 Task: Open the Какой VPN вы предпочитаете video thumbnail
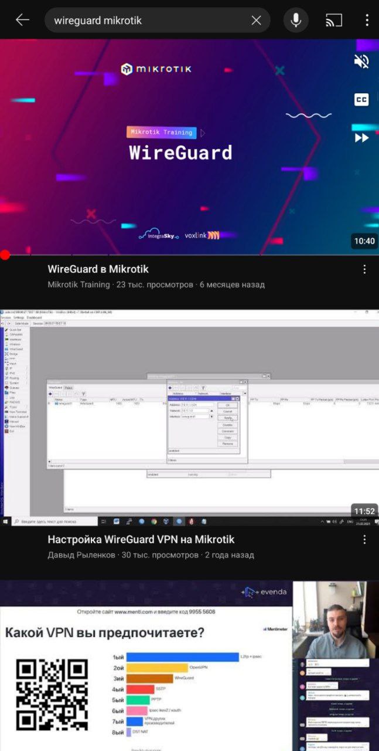click(x=189, y=665)
